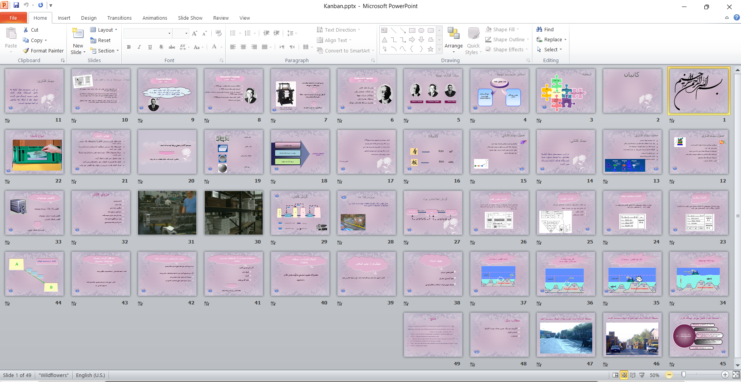Open Arrange options
The width and height of the screenshot is (741, 382).
point(454,41)
